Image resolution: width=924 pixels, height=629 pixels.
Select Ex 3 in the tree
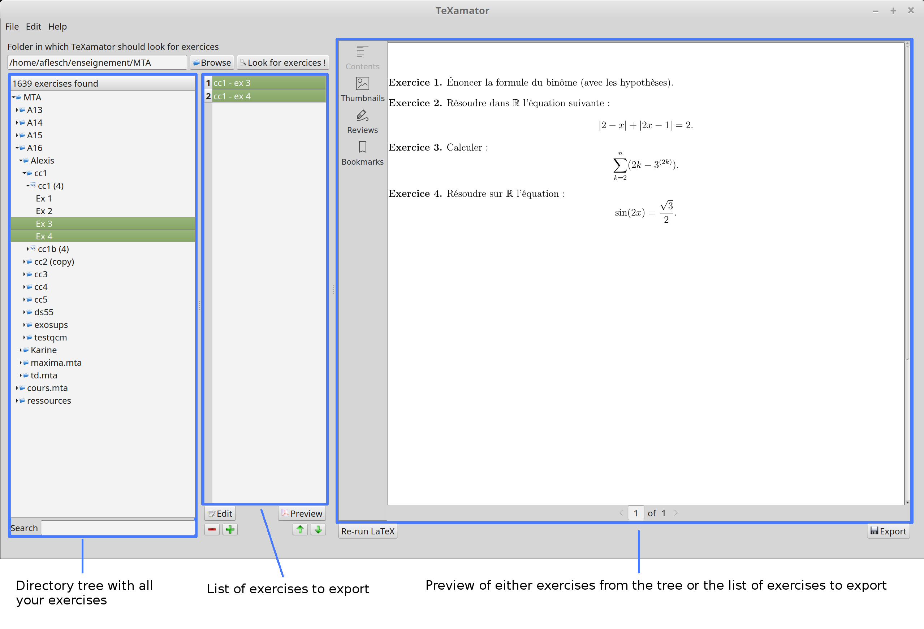(x=103, y=224)
